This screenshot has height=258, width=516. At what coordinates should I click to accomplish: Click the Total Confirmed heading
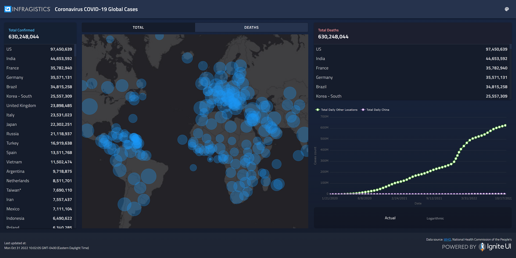[x=21, y=30]
